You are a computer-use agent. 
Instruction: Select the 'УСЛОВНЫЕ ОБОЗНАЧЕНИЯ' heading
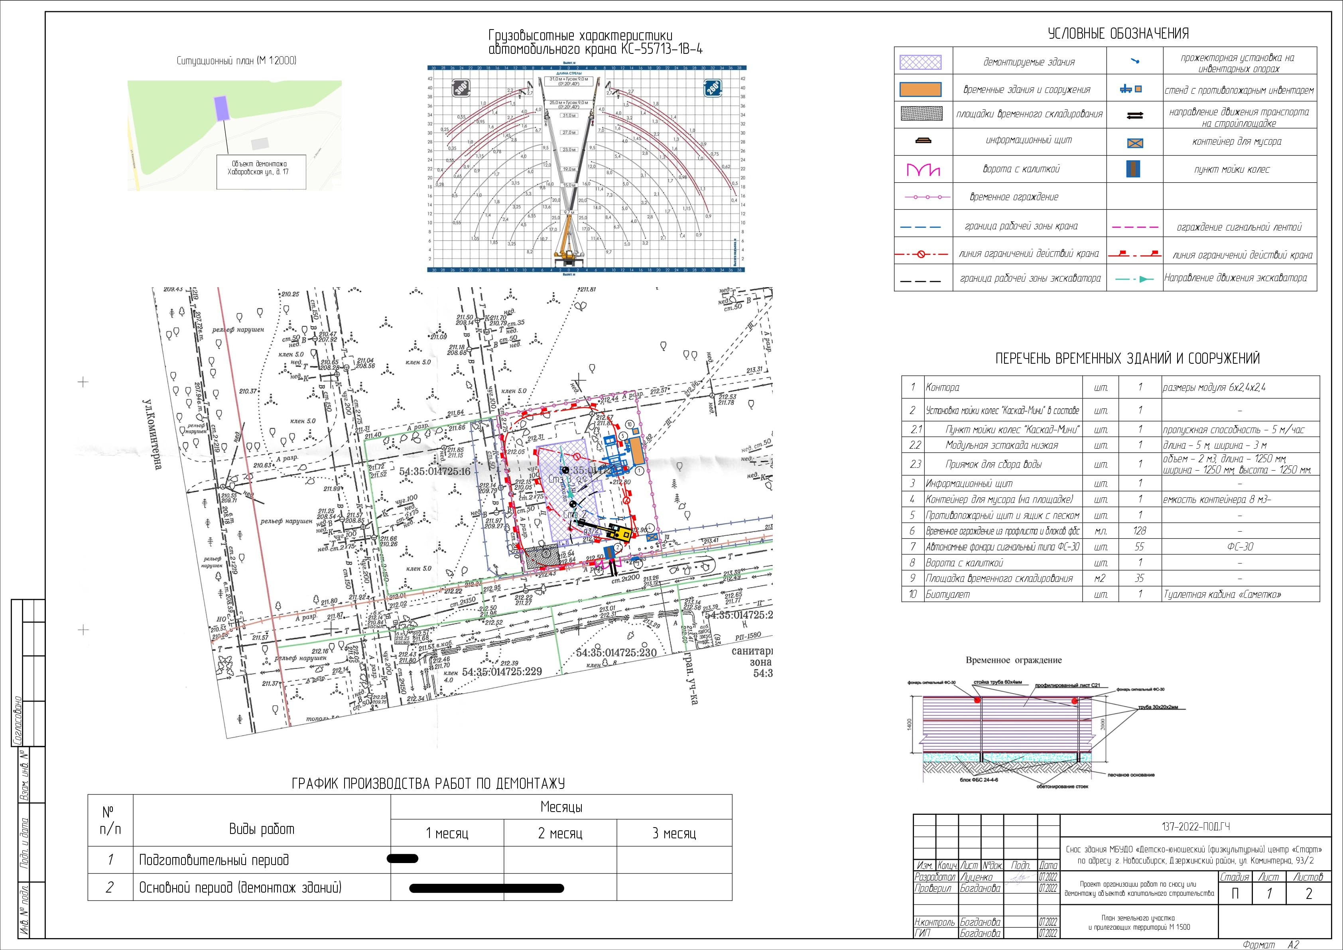pyautogui.click(x=1119, y=34)
